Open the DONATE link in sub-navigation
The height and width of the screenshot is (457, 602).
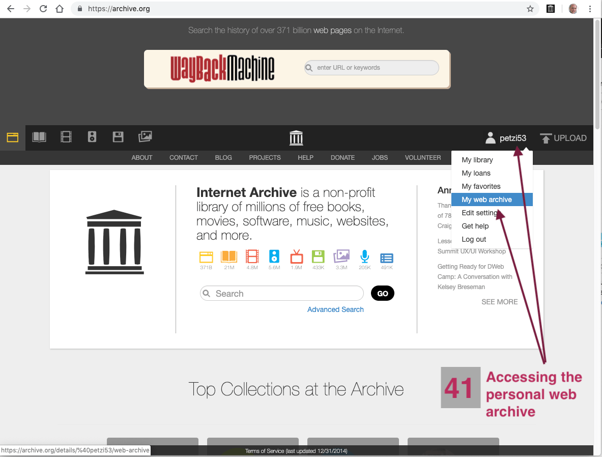[342, 158]
